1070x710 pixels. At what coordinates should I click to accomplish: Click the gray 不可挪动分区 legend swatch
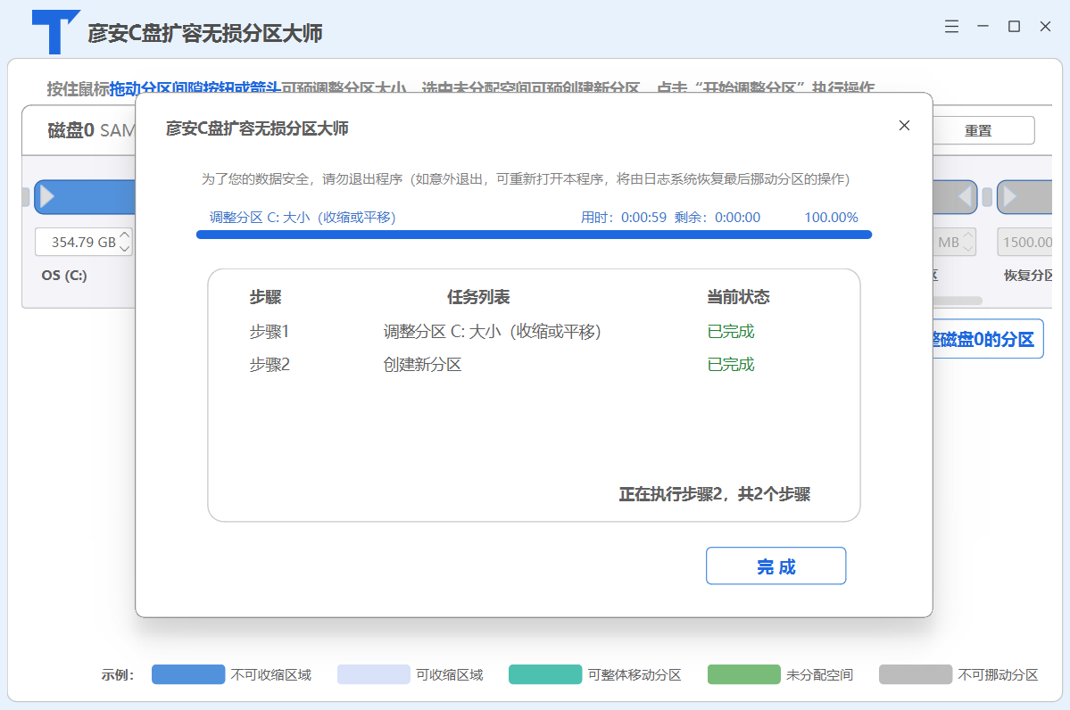coord(916,674)
